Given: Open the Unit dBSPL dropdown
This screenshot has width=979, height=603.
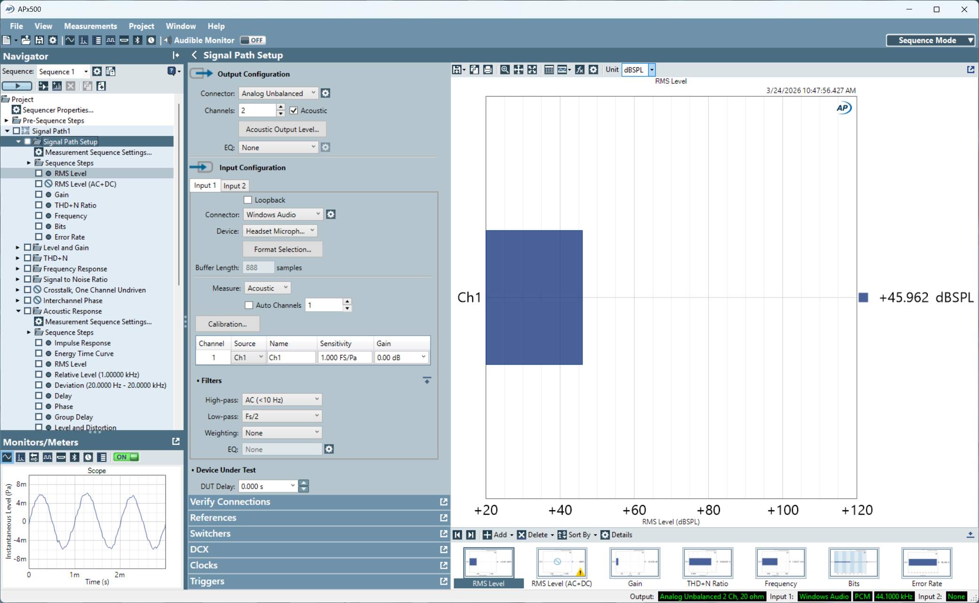Looking at the screenshot, I should pyautogui.click(x=652, y=70).
